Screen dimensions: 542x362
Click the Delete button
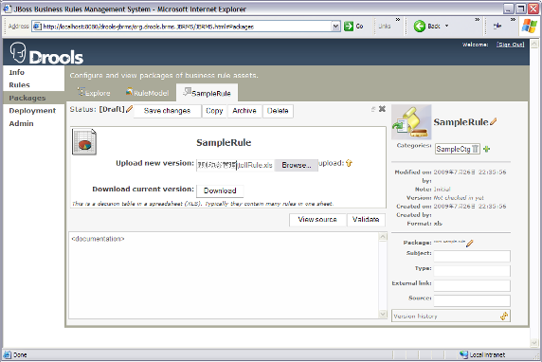(278, 111)
